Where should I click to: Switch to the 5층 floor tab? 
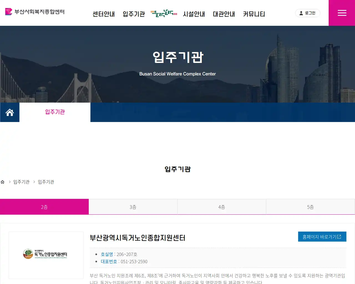click(310, 206)
